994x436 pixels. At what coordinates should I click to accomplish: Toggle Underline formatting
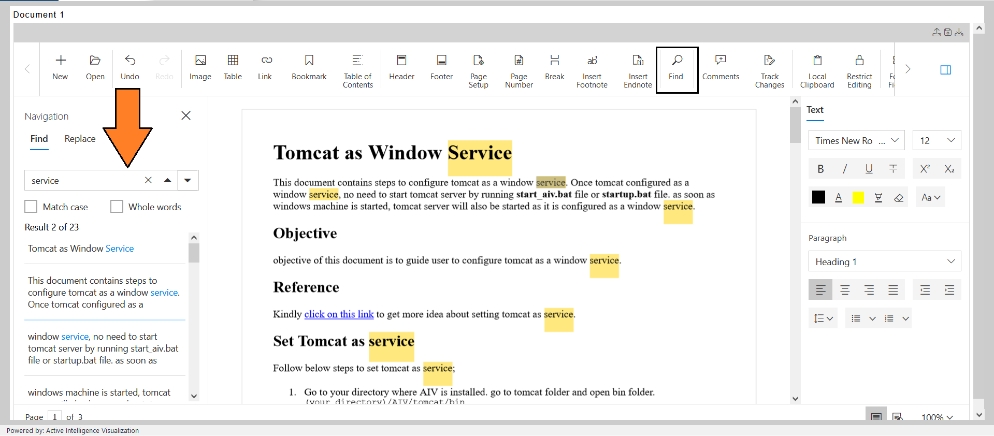869,169
